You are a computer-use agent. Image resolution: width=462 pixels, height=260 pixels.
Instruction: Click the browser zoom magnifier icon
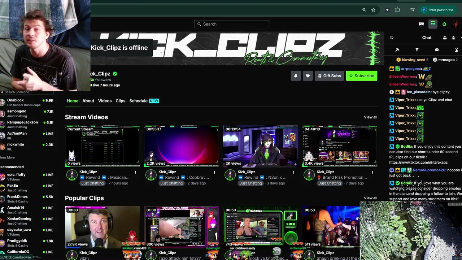[x=364, y=10]
